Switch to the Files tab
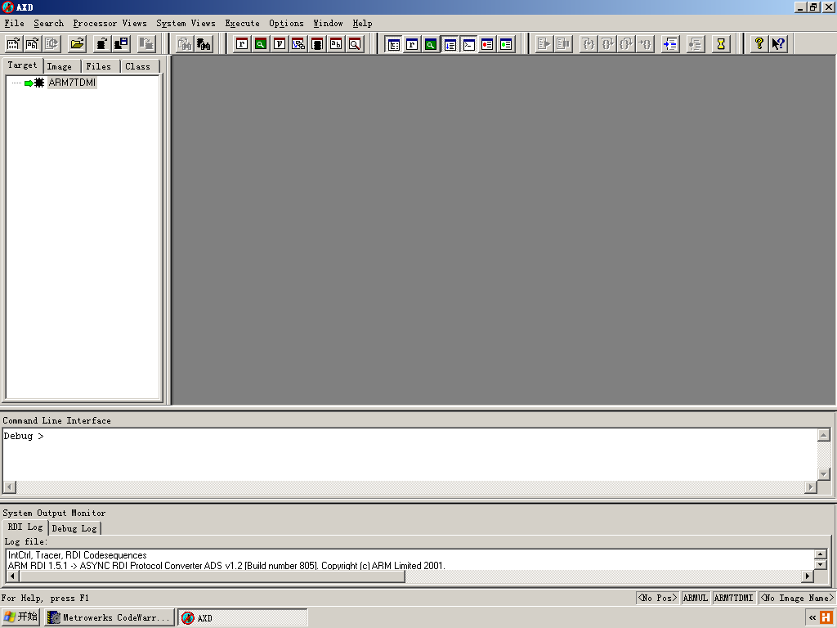837x628 pixels. 99,66
